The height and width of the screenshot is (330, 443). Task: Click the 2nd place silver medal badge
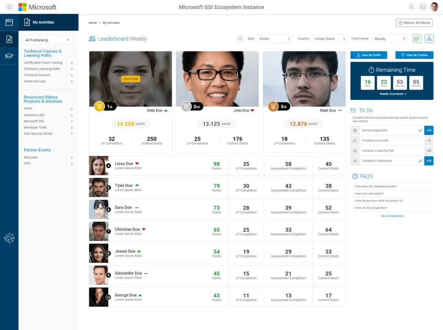pyautogui.click(x=186, y=106)
